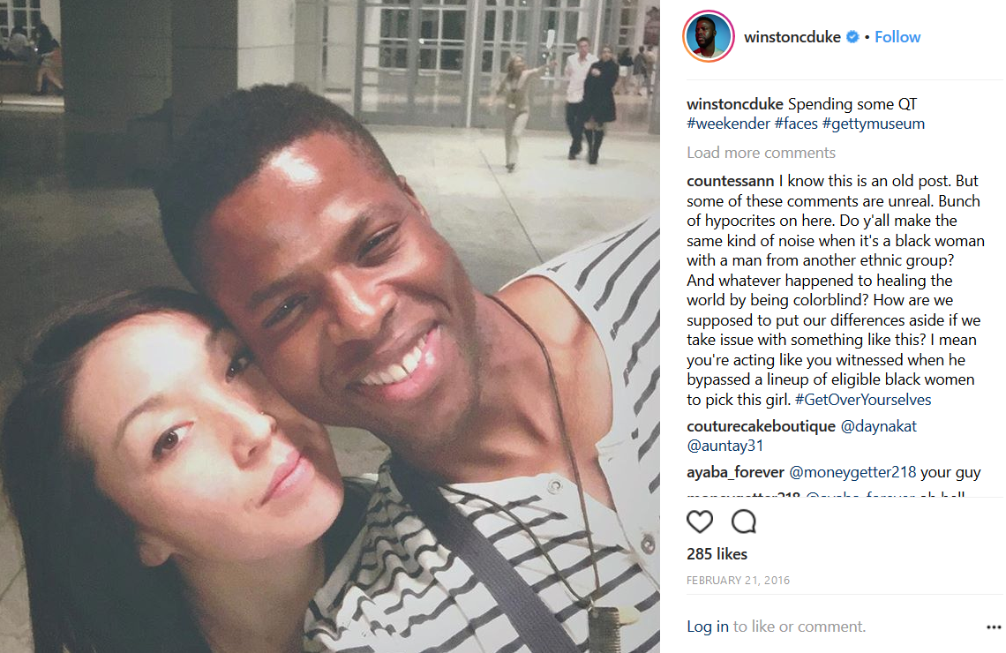1006x653 pixels.
Task: View the 285 likes list
Action: coord(717,554)
